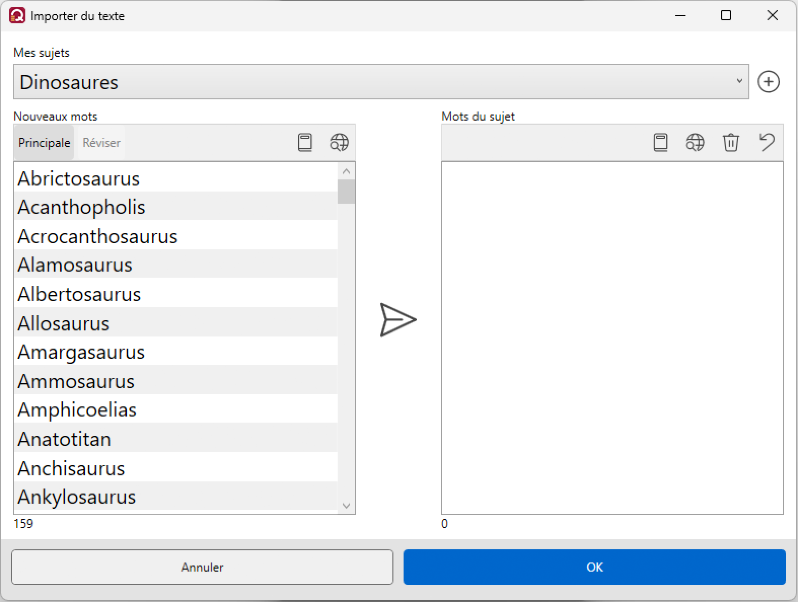Close the Importer du texte window
The image size is (798, 602).
pyautogui.click(x=772, y=16)
